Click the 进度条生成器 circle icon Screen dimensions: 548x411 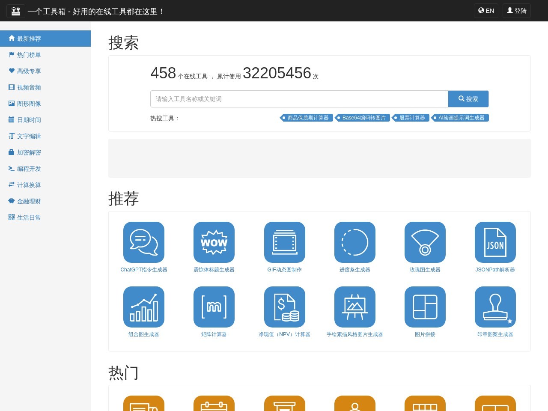click(355, 242)
